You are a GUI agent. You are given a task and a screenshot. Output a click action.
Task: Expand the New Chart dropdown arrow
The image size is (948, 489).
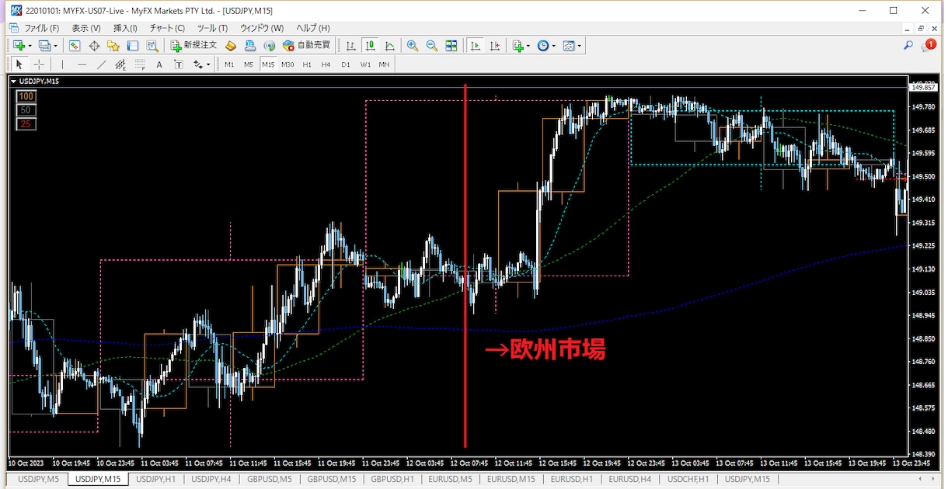[30, 46]
